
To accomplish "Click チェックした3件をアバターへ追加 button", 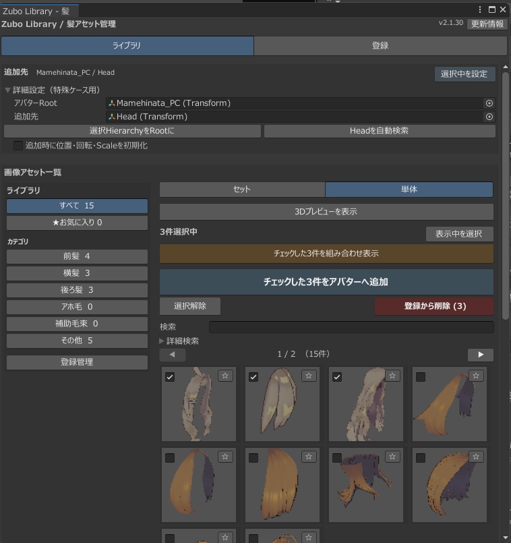I will point(326,282).
